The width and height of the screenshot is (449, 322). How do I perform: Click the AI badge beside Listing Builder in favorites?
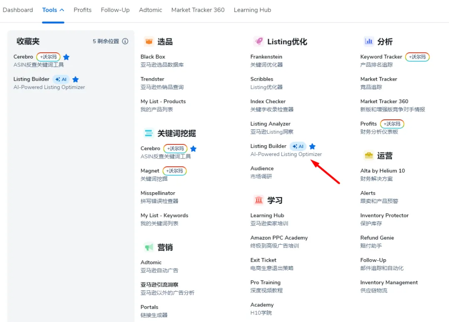click(61, 79)
